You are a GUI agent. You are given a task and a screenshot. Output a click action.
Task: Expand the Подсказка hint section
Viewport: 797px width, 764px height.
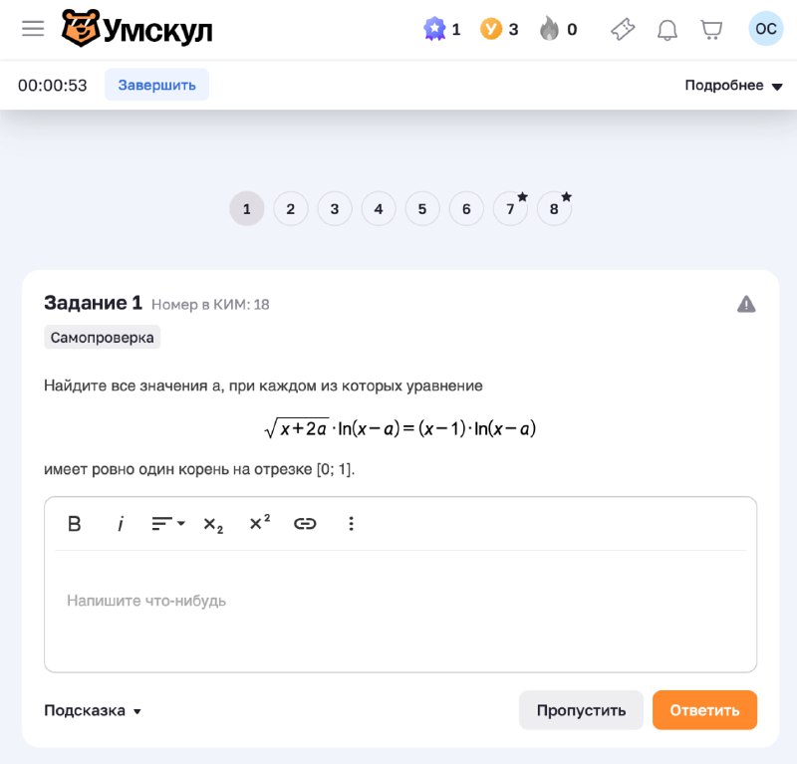point(93,710)
